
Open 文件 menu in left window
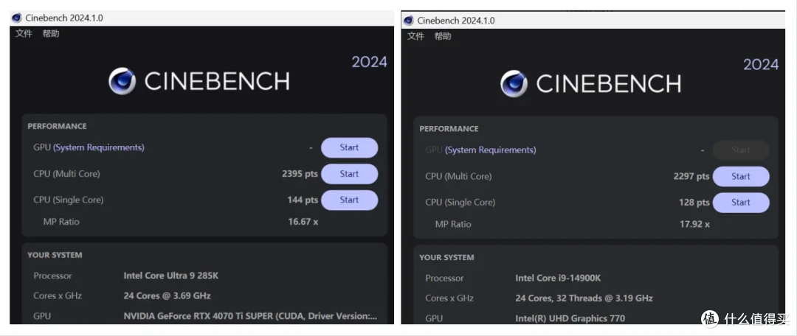pos(24,33)
